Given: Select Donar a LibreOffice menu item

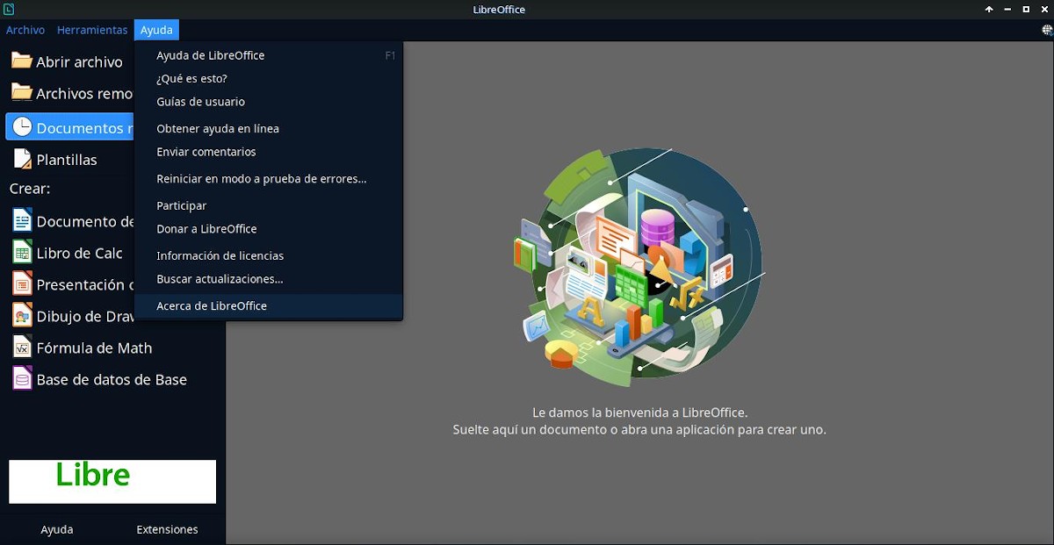Looking at the screenshot, I should (206, 229).
